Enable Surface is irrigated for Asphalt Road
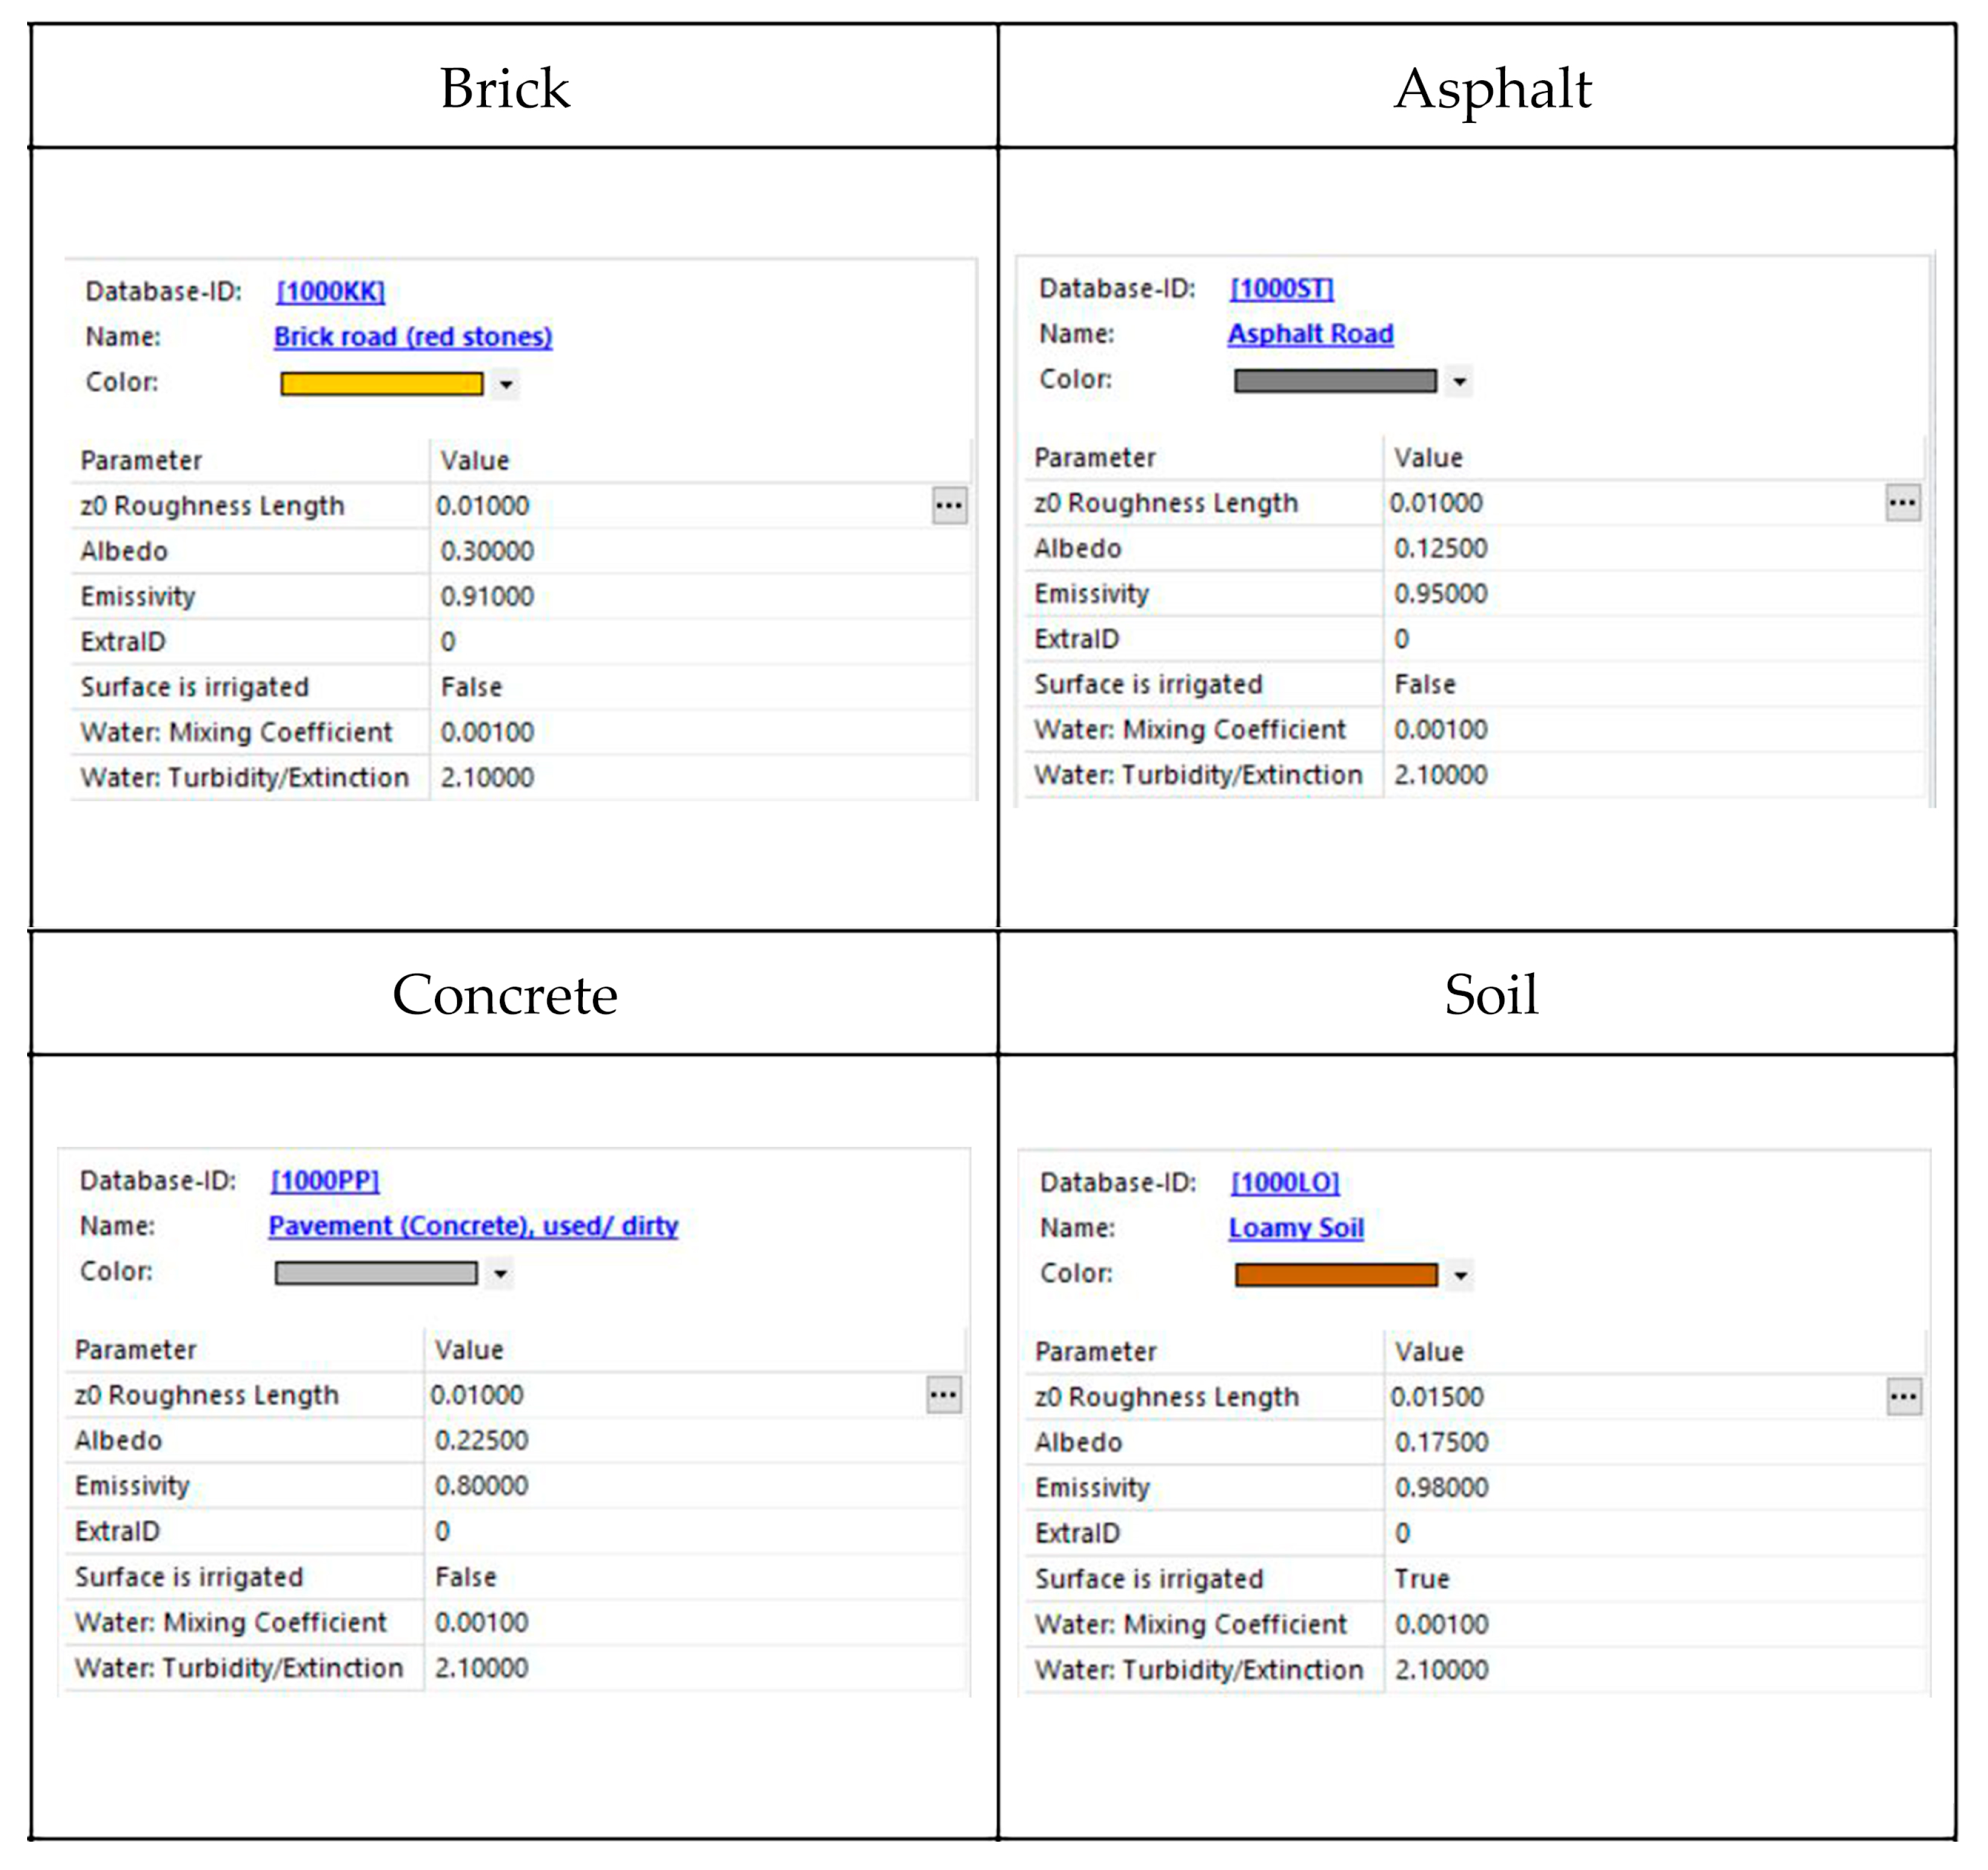The image size is (1988, 1870). click(1424, 683)
